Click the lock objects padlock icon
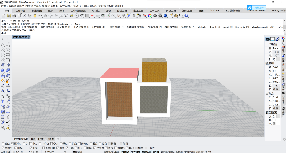286x153 pixels. point(134,16)
